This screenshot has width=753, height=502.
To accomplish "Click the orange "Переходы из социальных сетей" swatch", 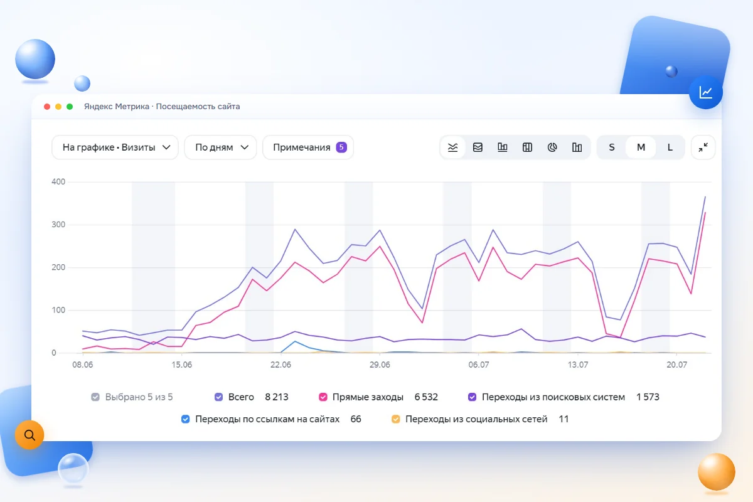I will pyautogui.click(x=395, y=419).
